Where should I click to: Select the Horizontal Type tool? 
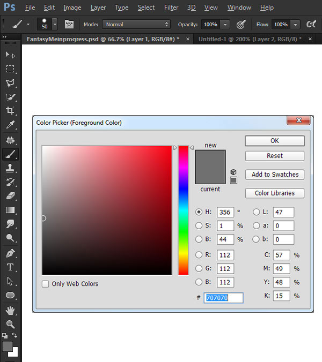point(10,267)
